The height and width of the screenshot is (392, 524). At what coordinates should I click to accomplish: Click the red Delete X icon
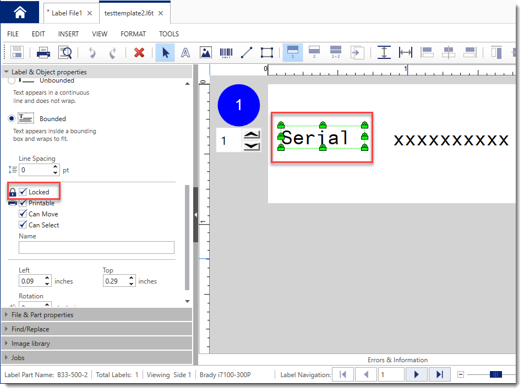coord(139,53)
